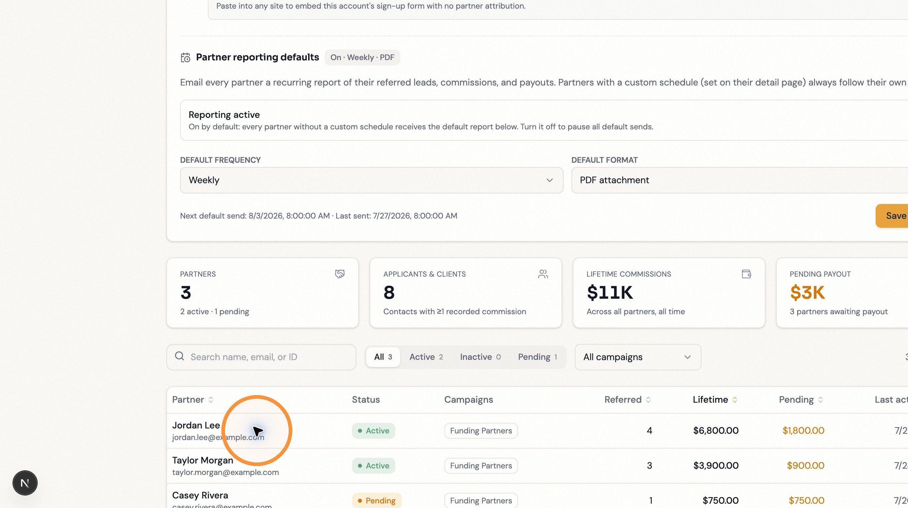
Task: Open the Next.js dev tools badge
Action: (x=25, y=483)
